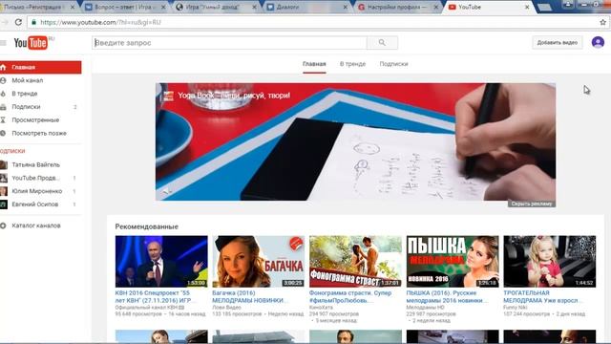Image resolution: width=611 pixels, height=344 pixels.
Task: Click the Рекомендованные section heading
Action: tap(146, 226)
